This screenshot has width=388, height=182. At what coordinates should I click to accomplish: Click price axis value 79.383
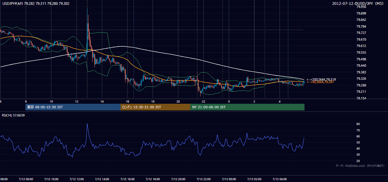coord(361,72)
